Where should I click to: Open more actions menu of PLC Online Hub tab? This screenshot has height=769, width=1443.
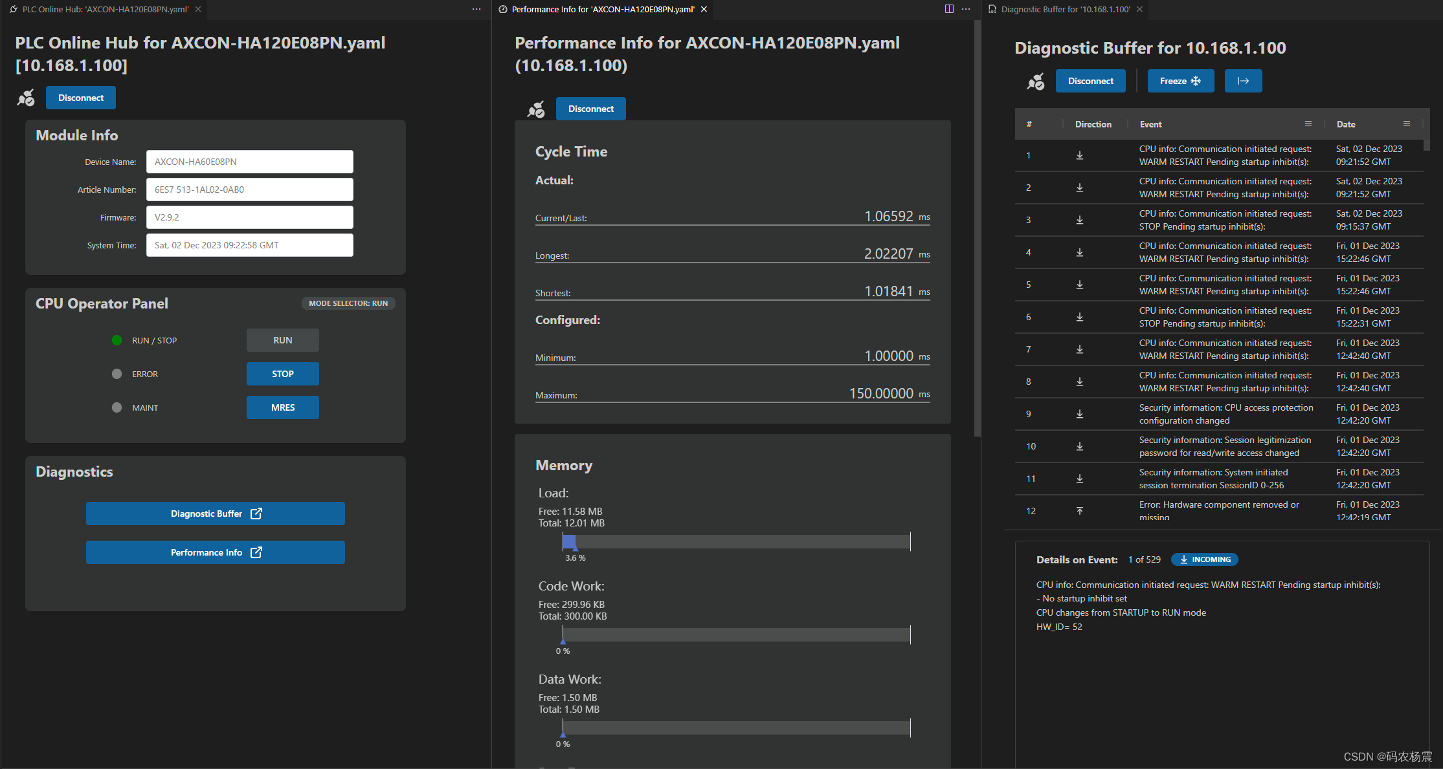(x=476, y=9)
